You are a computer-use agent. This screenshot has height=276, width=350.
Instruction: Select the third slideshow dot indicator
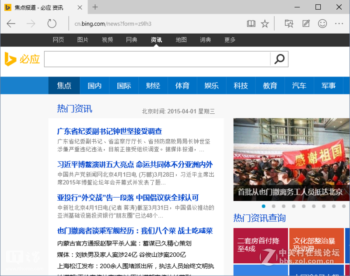(283, 206)
